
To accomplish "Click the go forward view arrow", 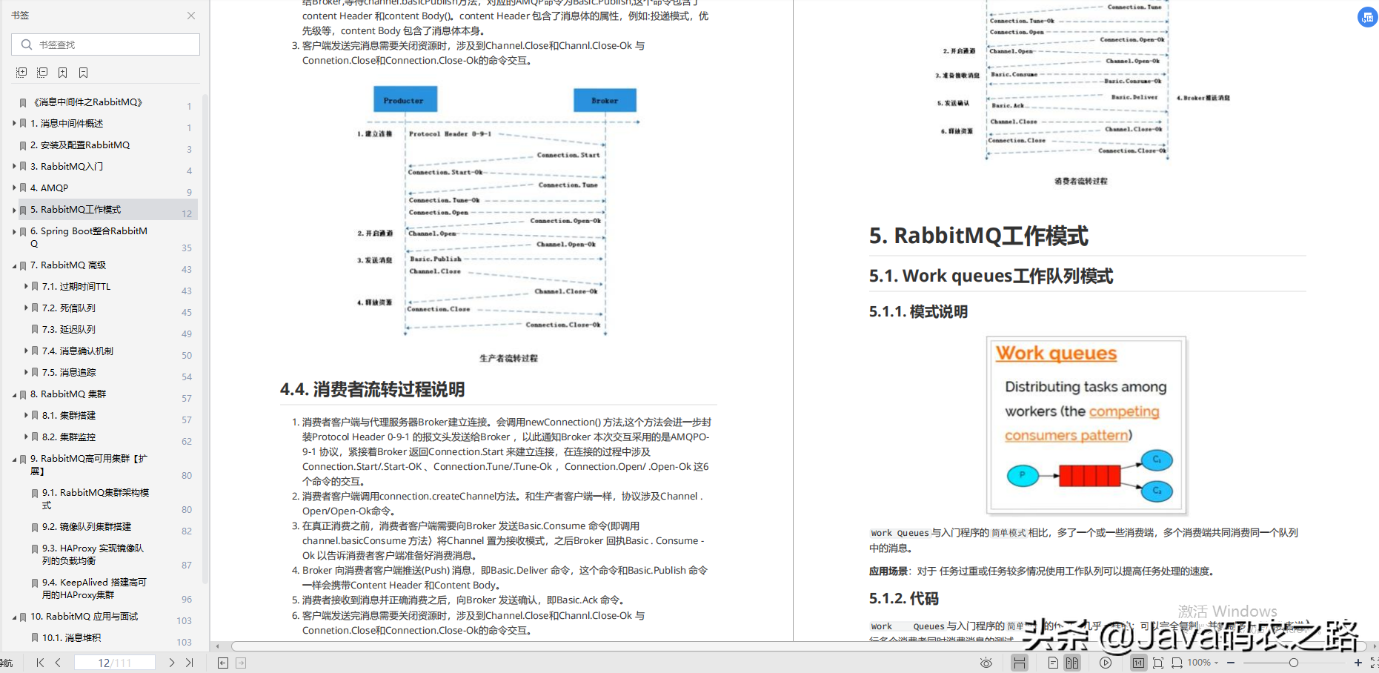I will point(241,663).
